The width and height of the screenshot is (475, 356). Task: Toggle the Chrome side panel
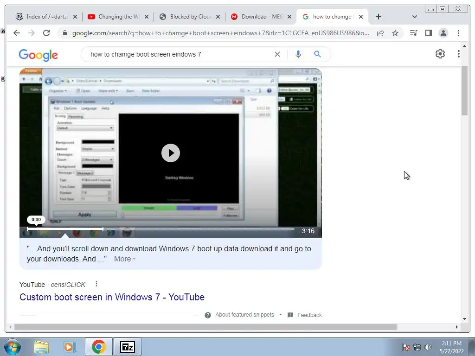pos(428,33)
